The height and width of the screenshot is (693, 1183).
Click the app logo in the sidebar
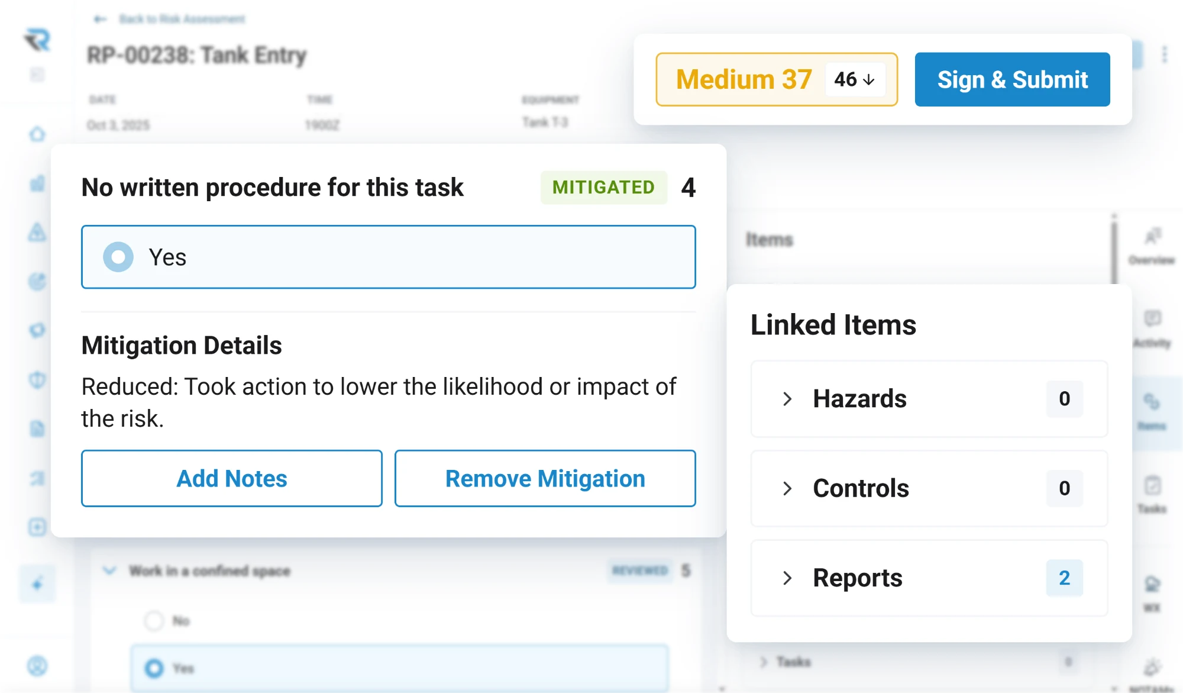(x=37, y=40)
